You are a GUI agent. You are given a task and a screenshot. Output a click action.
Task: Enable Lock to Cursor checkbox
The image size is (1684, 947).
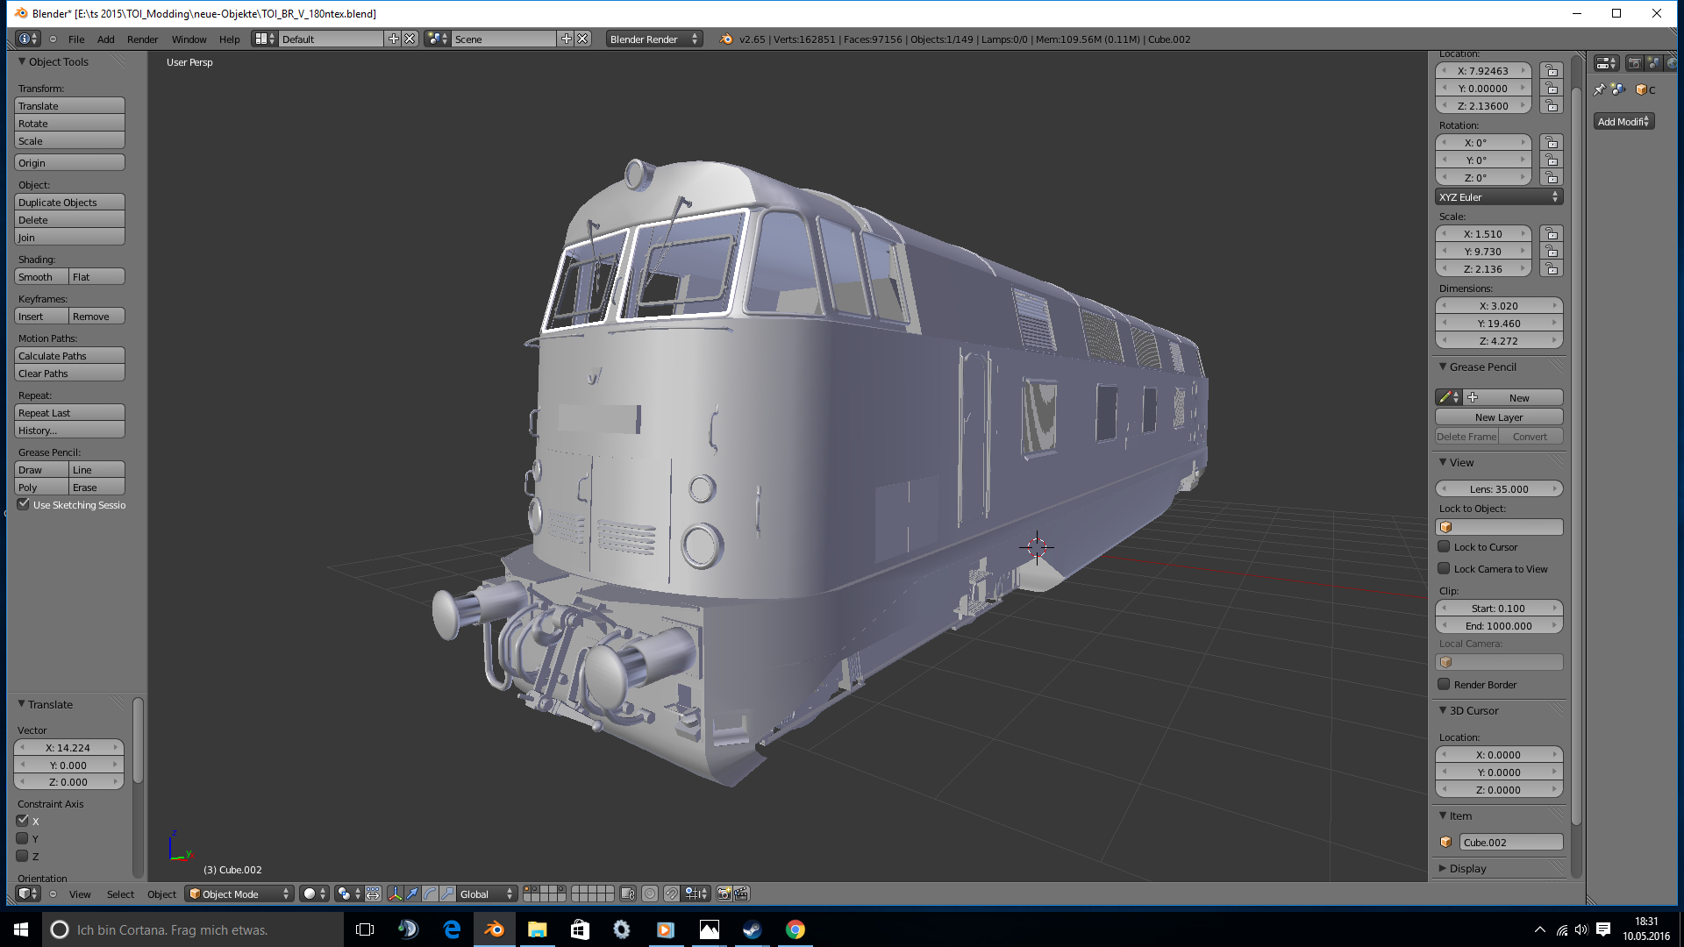(x=1444, y=547)
